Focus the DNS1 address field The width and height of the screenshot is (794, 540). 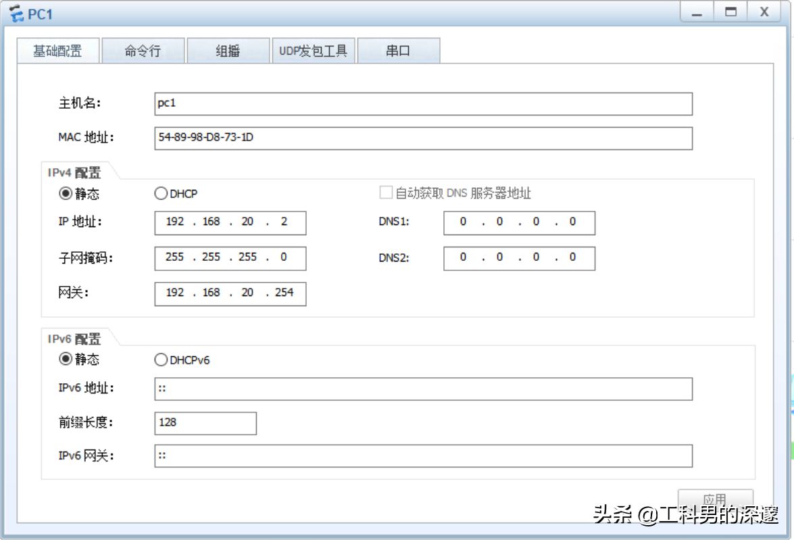(519, 222)
